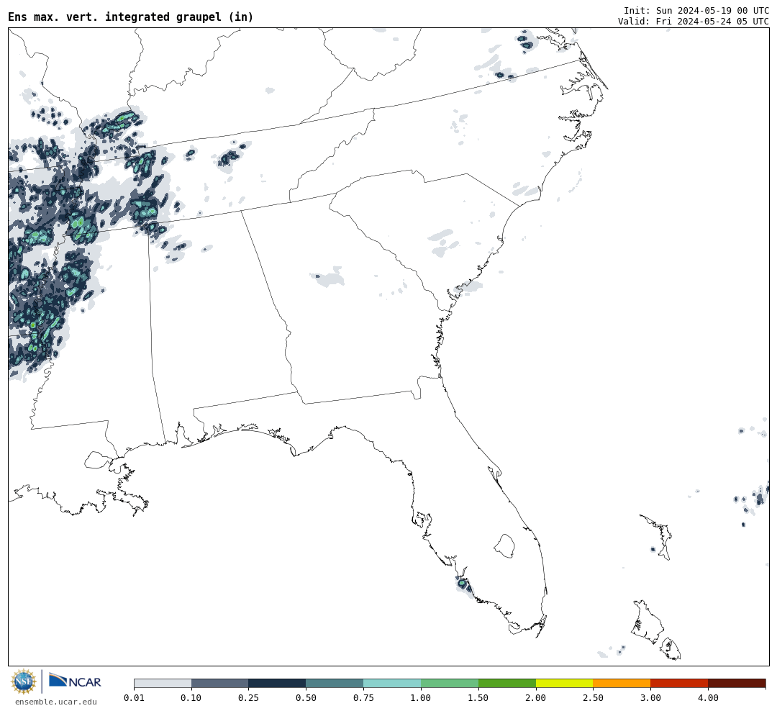
Task: Click the red 3.00–4.00 legend swatch
Action: click(679, 683)
